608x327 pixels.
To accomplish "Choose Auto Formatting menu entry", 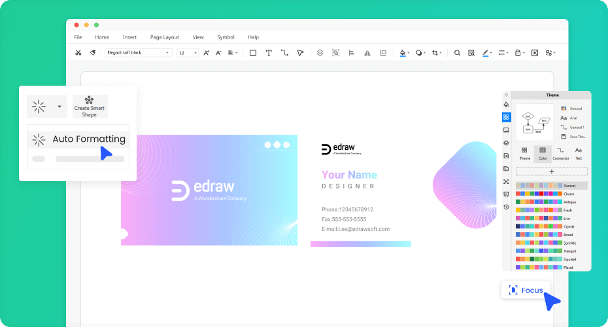I will (x=78, y=139).
